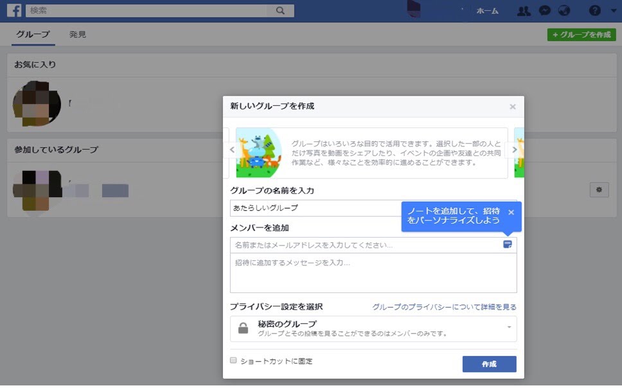The image size is (622, 388).
Task: Dismiss the blue note tooltip
Action: 511,212
